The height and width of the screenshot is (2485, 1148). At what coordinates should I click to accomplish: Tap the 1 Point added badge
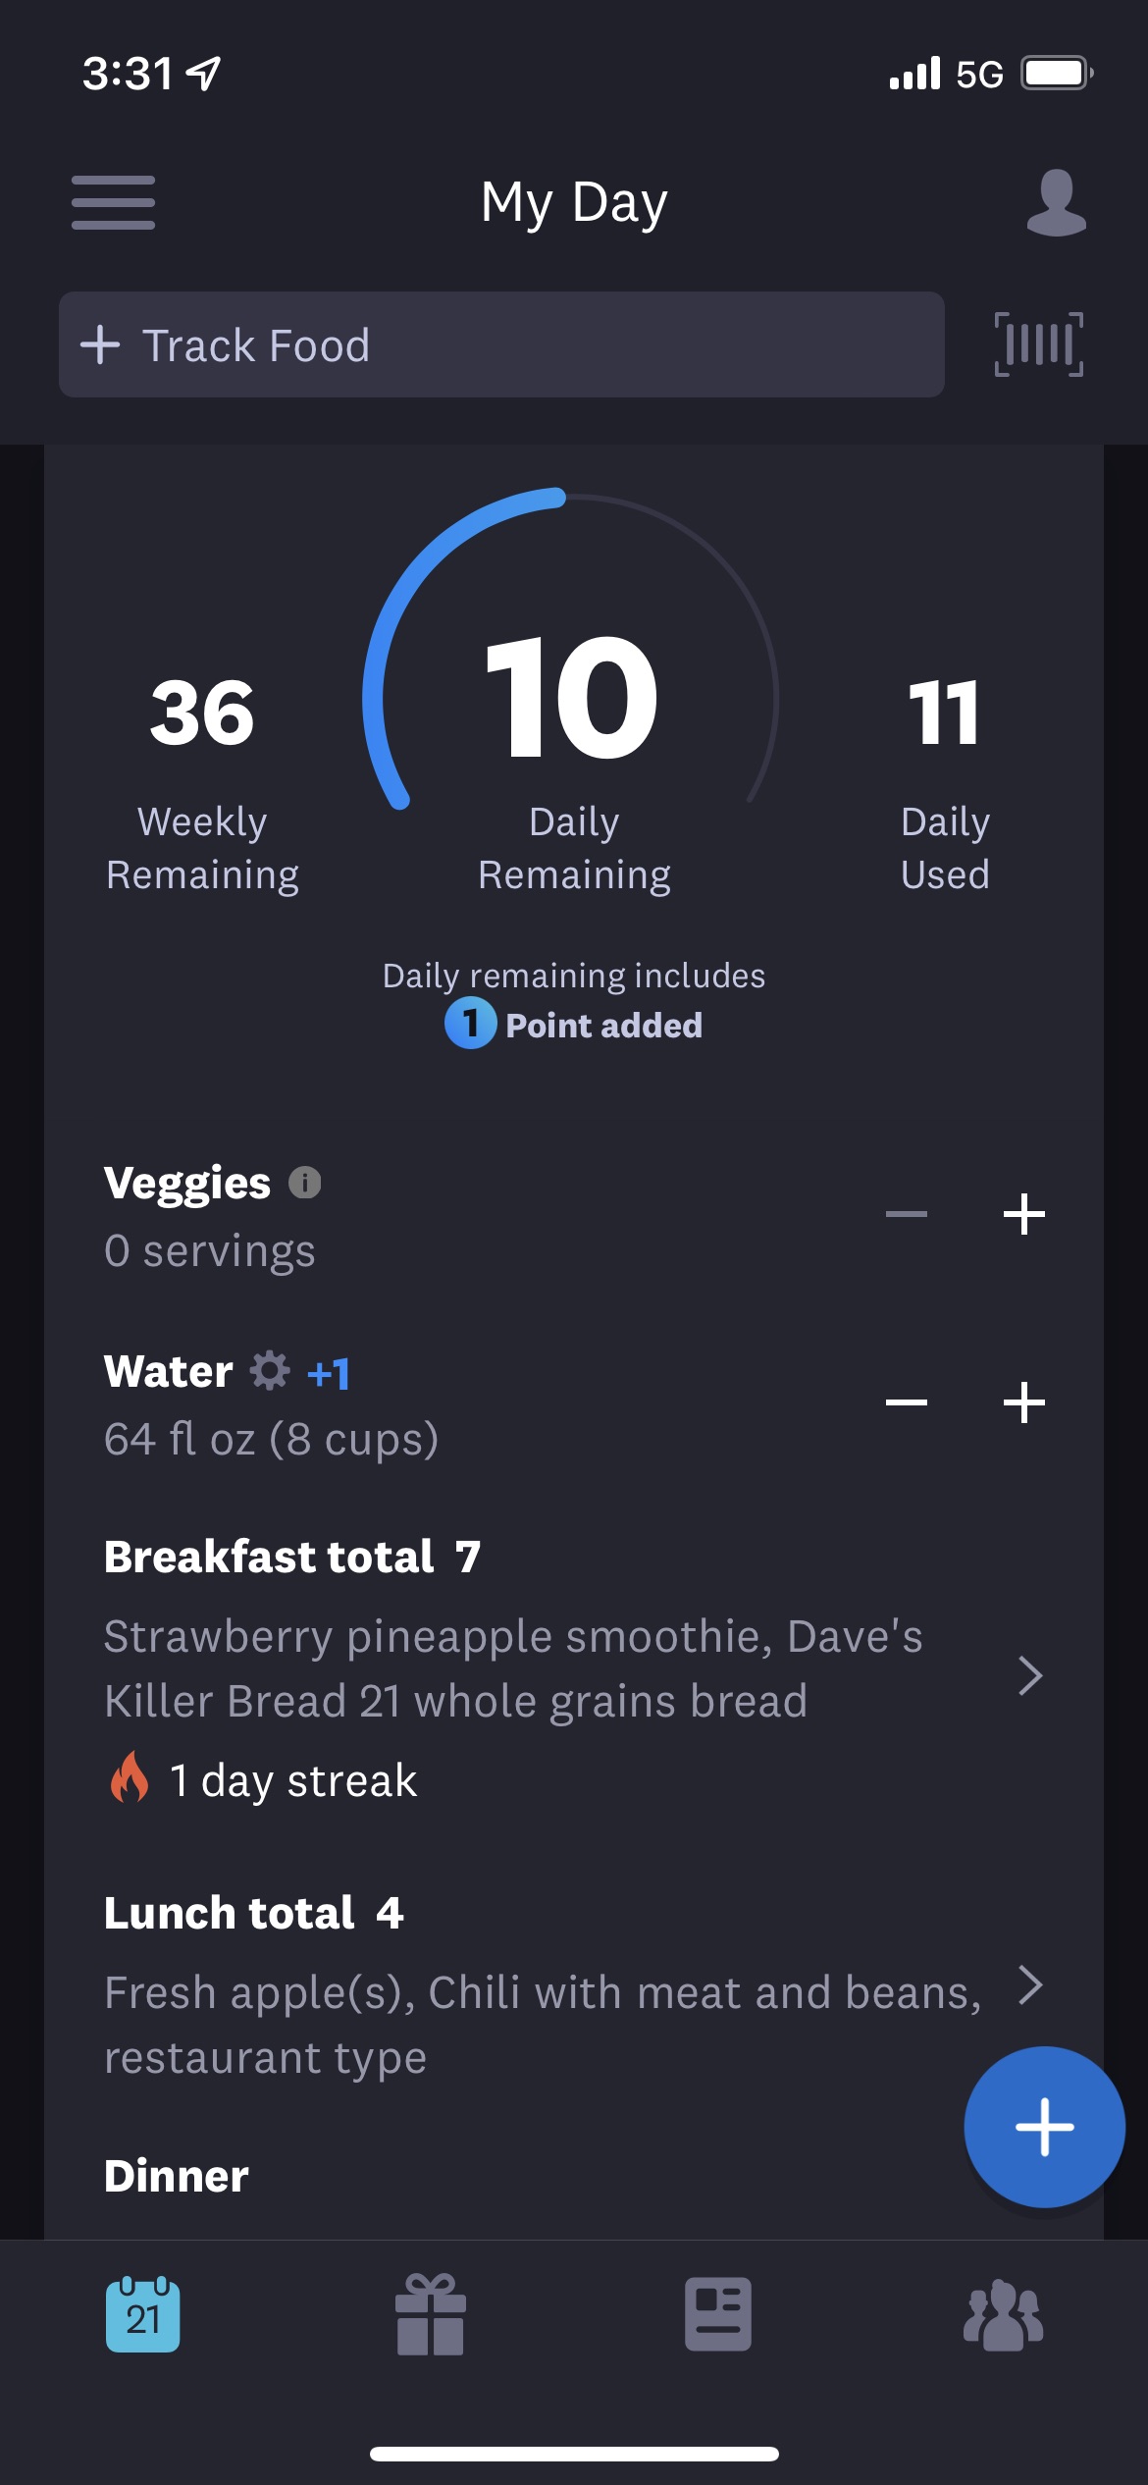(573, 1025)
